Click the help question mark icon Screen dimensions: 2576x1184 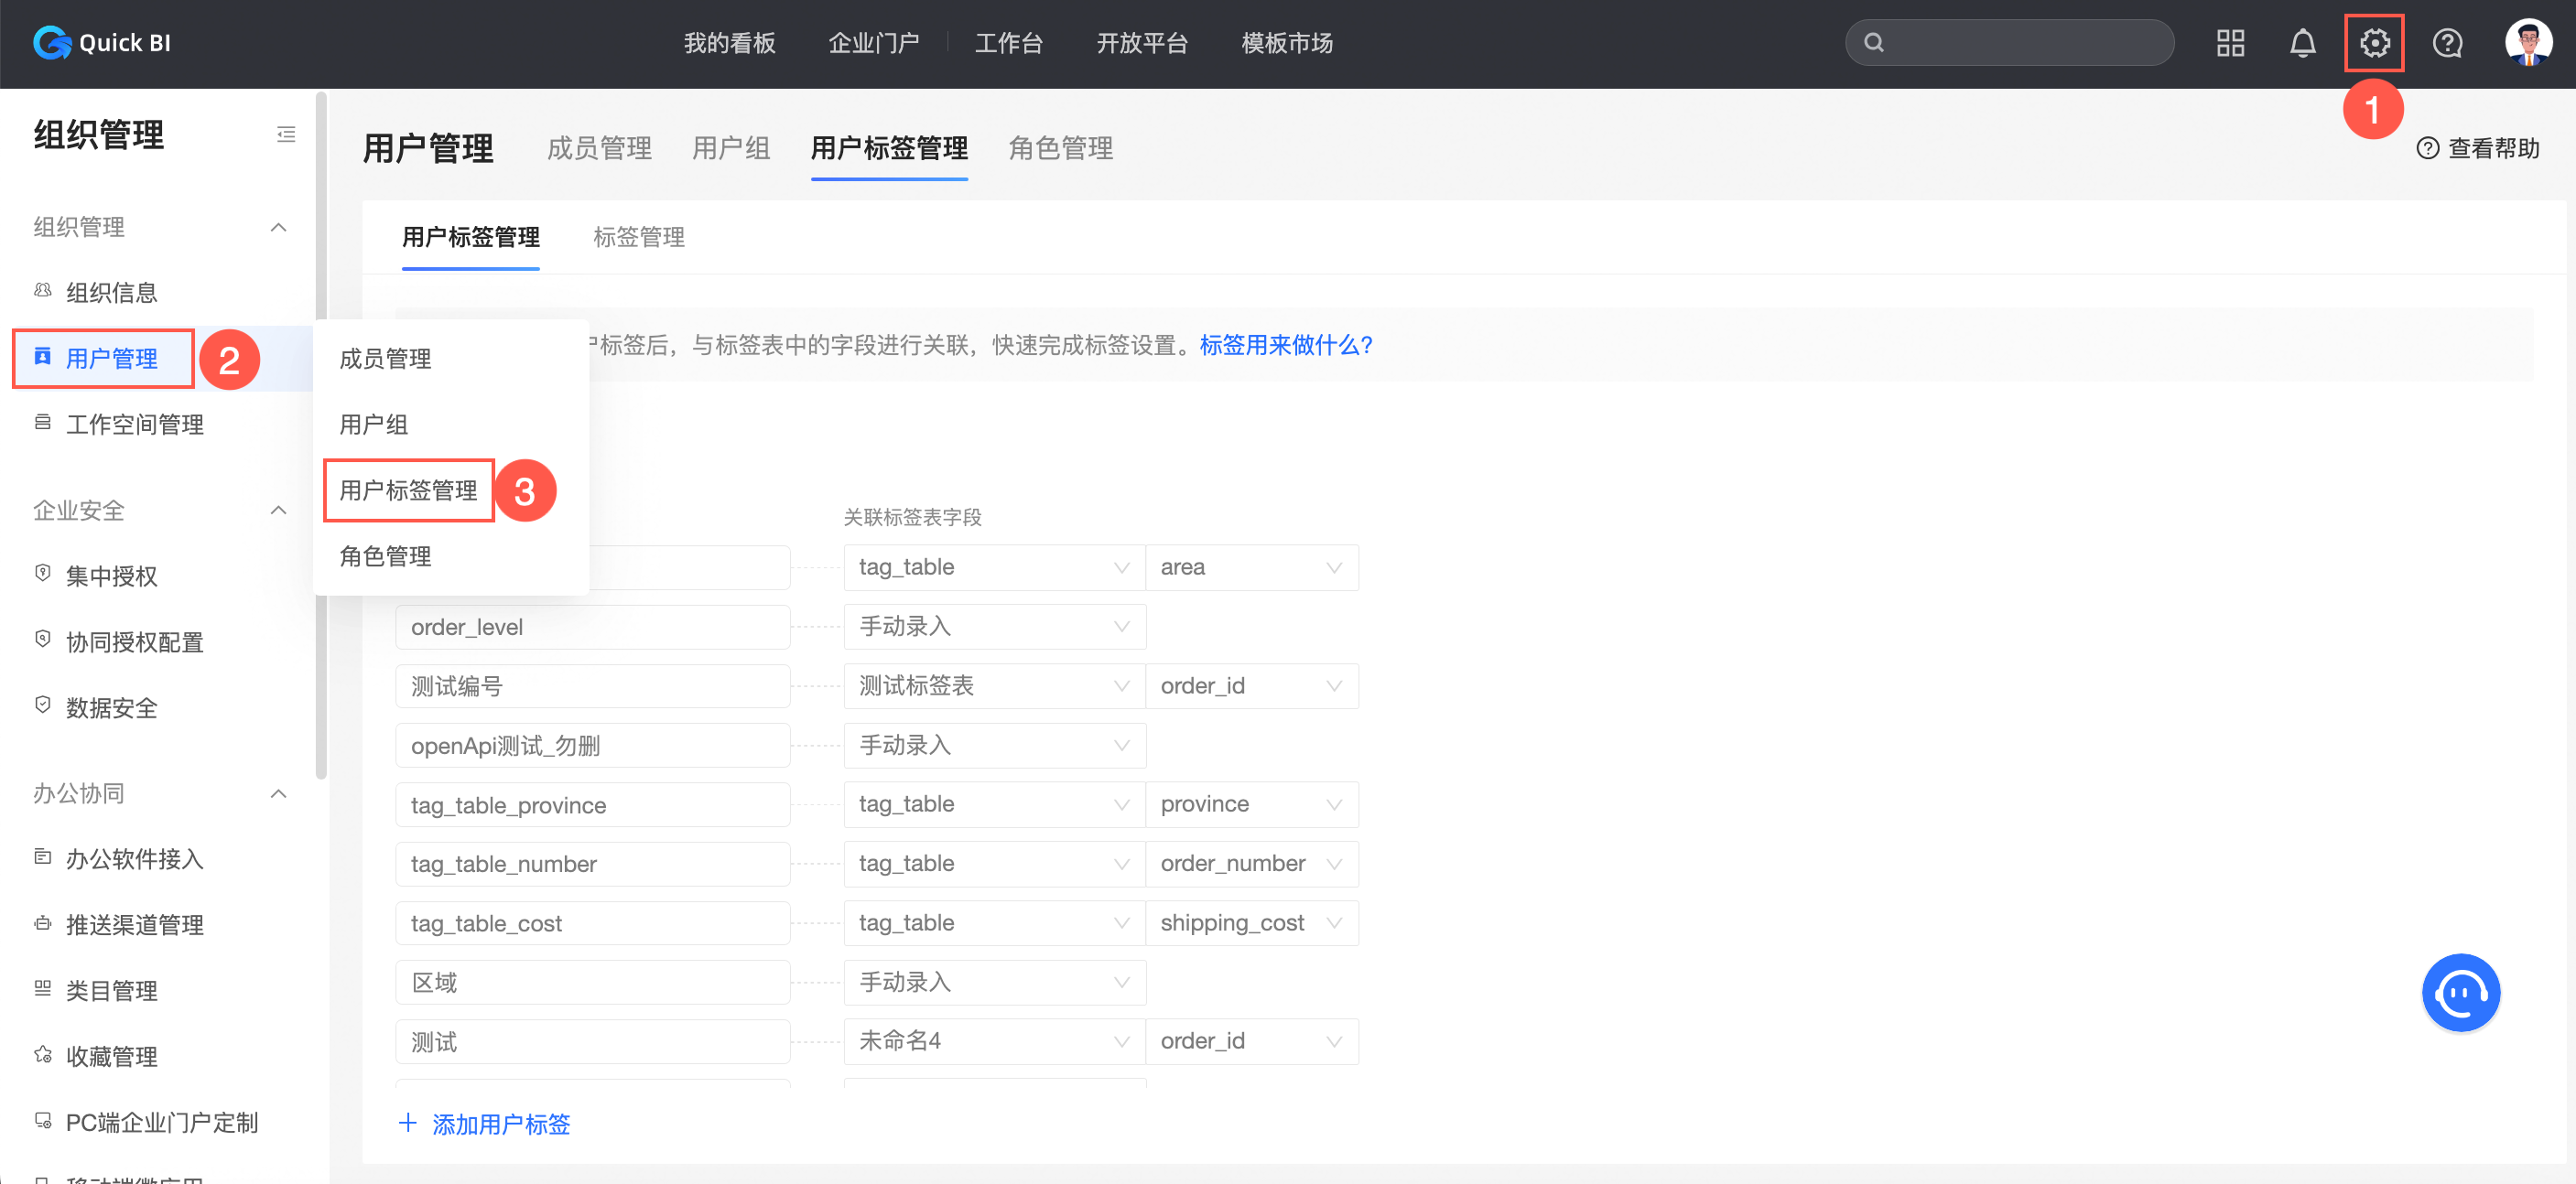click(2447, 43)
